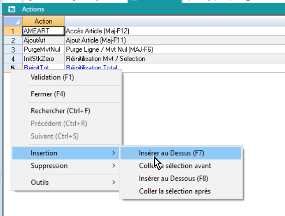The image size is (285, 216).
Task: Open Rechercher (Ctrl+F) from context menu
Action: [x=60, y=111]
